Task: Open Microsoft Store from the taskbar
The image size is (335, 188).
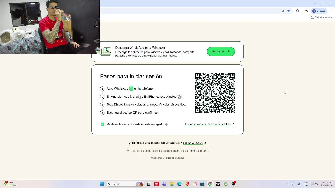Action: click(202, 184)
